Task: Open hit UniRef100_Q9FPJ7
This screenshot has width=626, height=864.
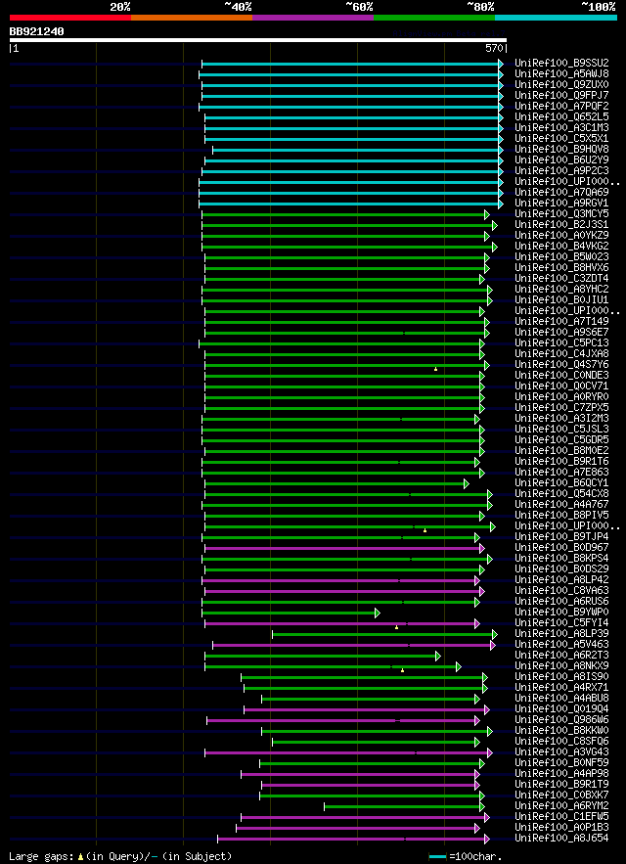Action: click(x=561, y=95)
